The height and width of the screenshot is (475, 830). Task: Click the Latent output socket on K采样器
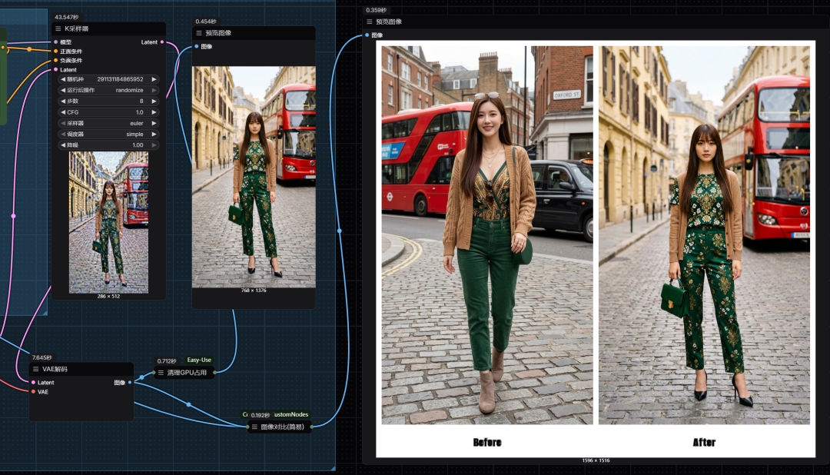(162, 42)
